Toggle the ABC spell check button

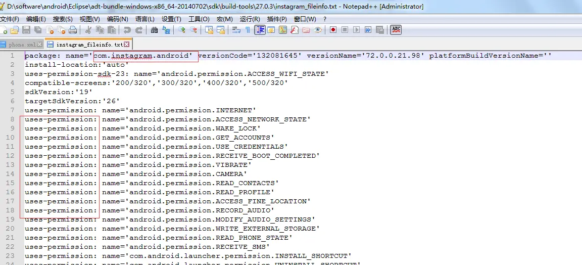397,30
